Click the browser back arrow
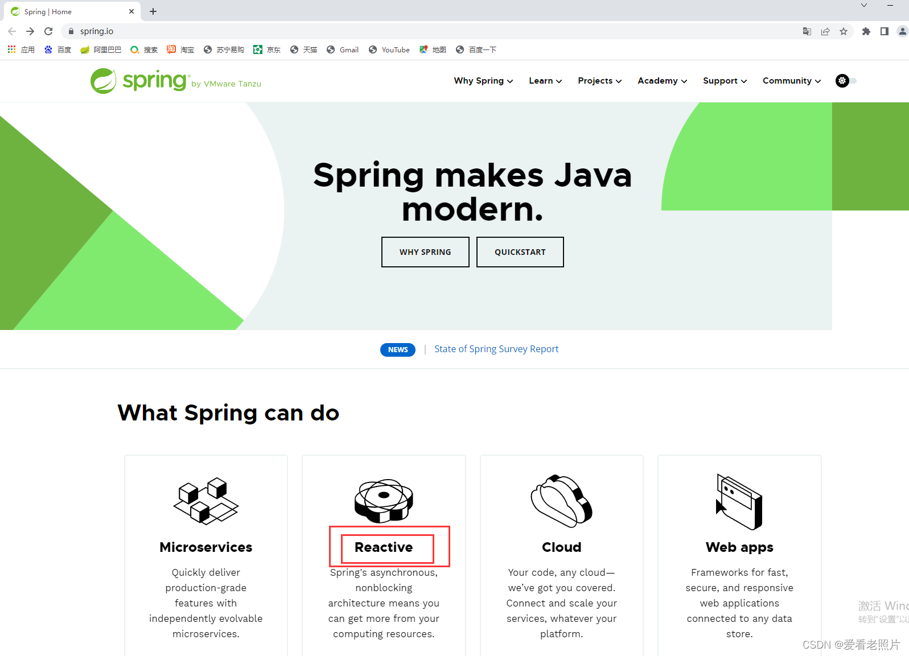 [12, 31]
